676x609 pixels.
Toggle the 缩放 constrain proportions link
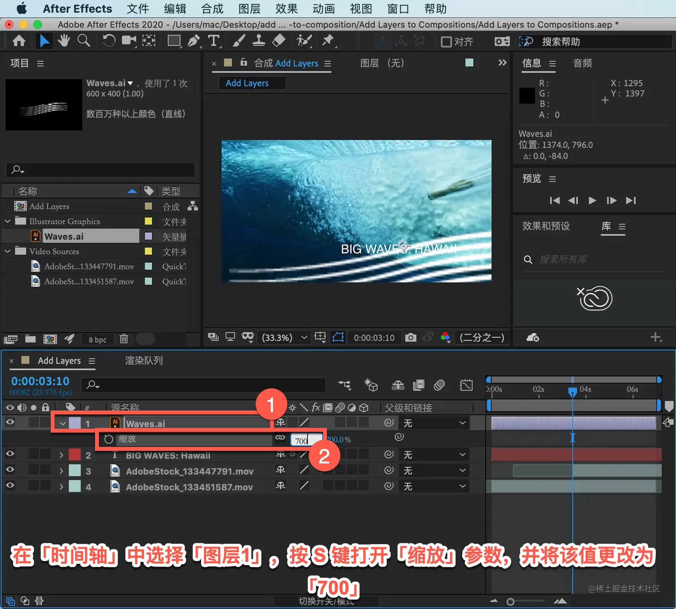point(280,438)
